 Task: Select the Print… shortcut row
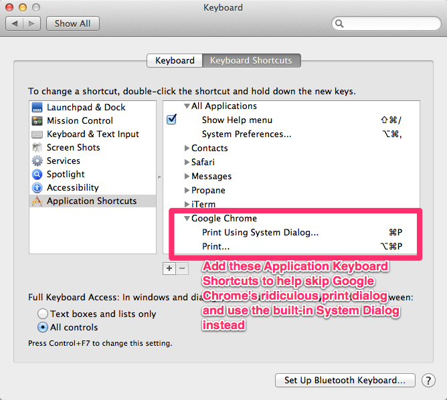click(x=291, y=246)
